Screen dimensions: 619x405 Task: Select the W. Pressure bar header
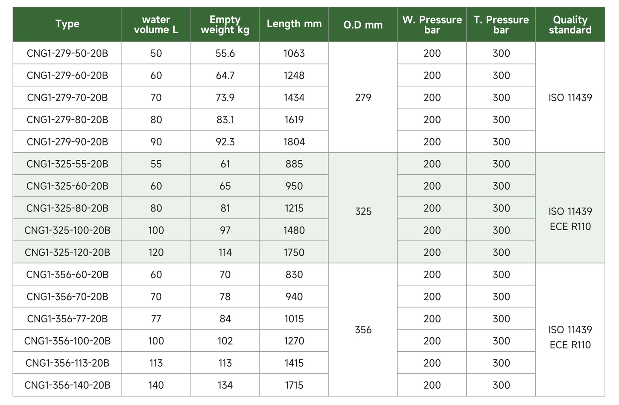[432, 24]
